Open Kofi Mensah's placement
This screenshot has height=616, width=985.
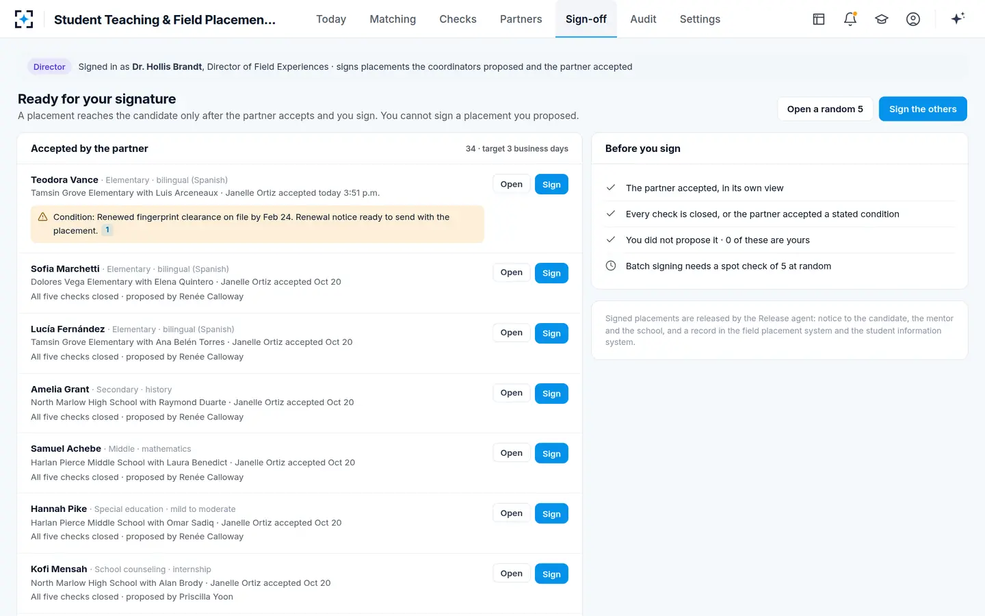pos(511,574)
